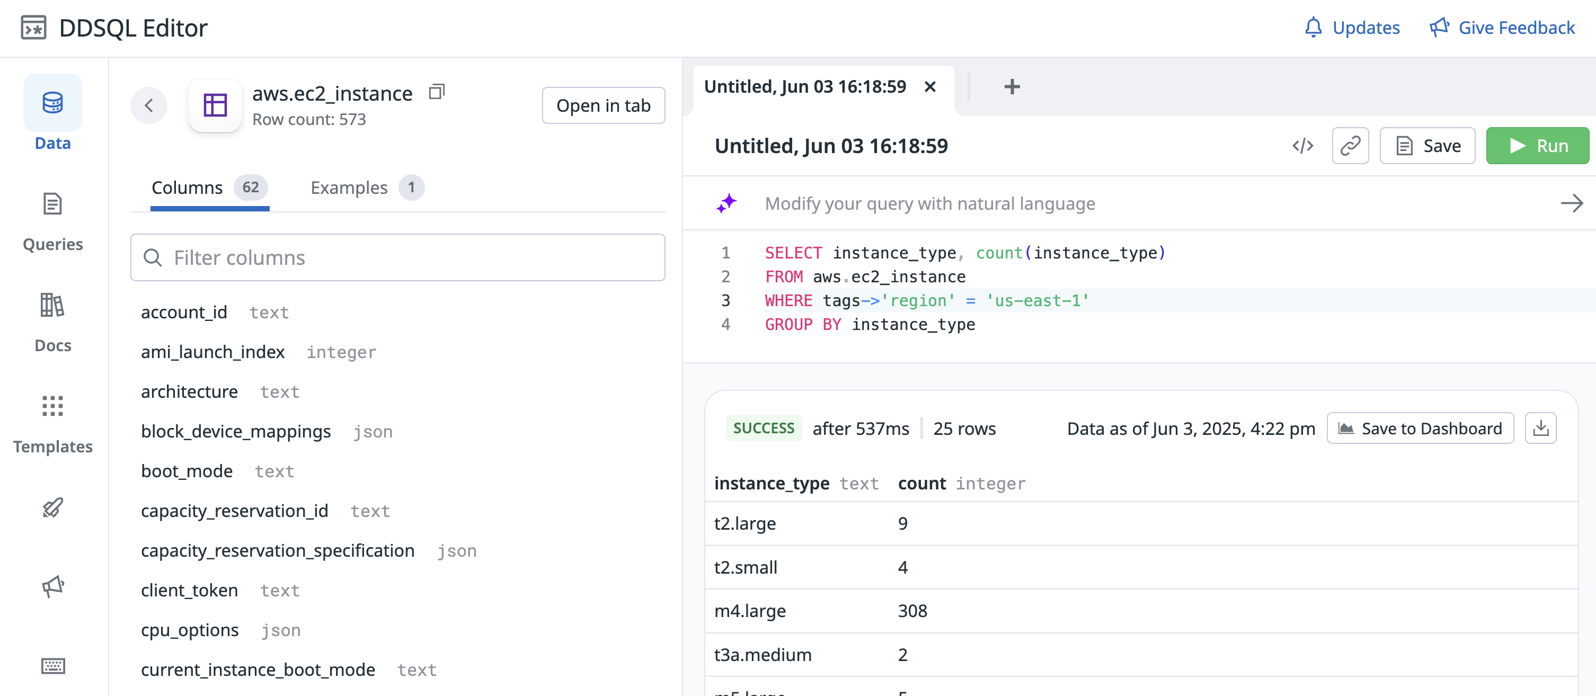Viewport: 1596px width, 696px height.
Task: Click the keyboard shortcuts icon in sidebar
Action: pyautogui.click(x=52, y=666)
